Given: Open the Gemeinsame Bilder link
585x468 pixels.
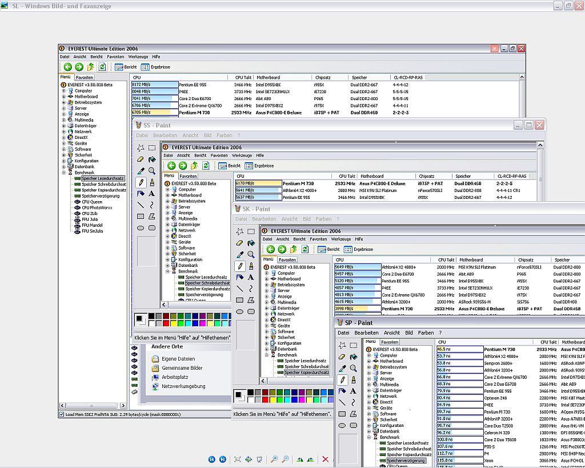Looking at the screenshot, I should coord(182,368).
